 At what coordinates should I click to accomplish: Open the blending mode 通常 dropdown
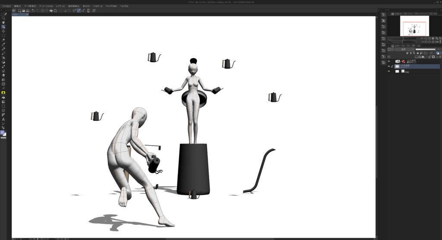coord(405,49)
